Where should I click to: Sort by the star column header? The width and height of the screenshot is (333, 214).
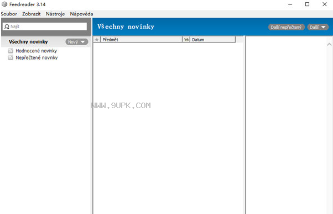click(x=97, y=40)
